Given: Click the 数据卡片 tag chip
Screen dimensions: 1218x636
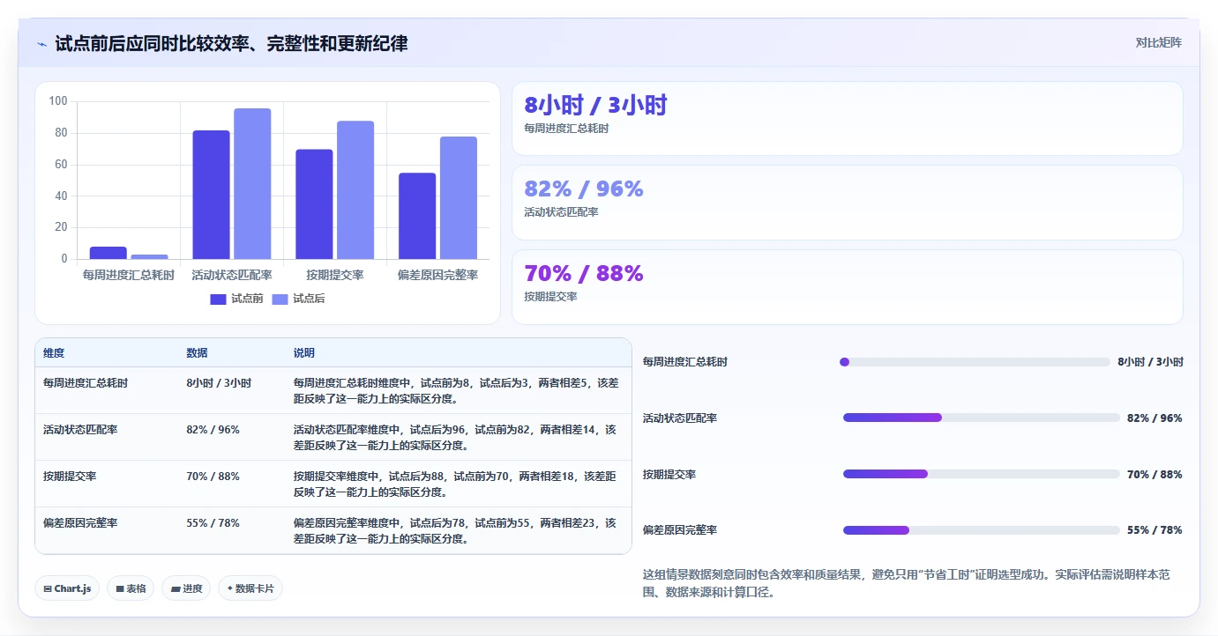Looking at the screenshot, I should click(x=250, y=588).
